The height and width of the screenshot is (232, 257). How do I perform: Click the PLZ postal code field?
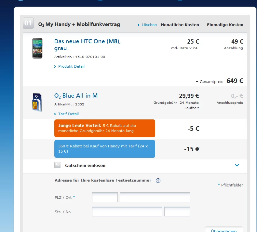coord(105,197)
